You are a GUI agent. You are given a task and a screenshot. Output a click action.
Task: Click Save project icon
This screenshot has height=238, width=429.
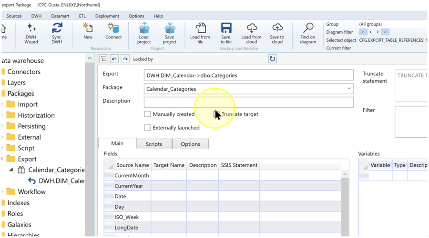(x=169, y=34)
